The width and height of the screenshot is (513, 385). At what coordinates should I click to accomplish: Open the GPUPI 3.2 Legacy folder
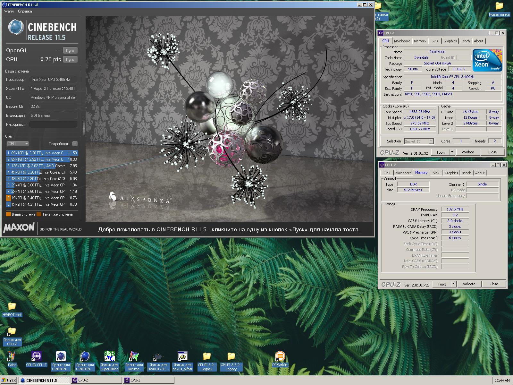tap(207, 356)
